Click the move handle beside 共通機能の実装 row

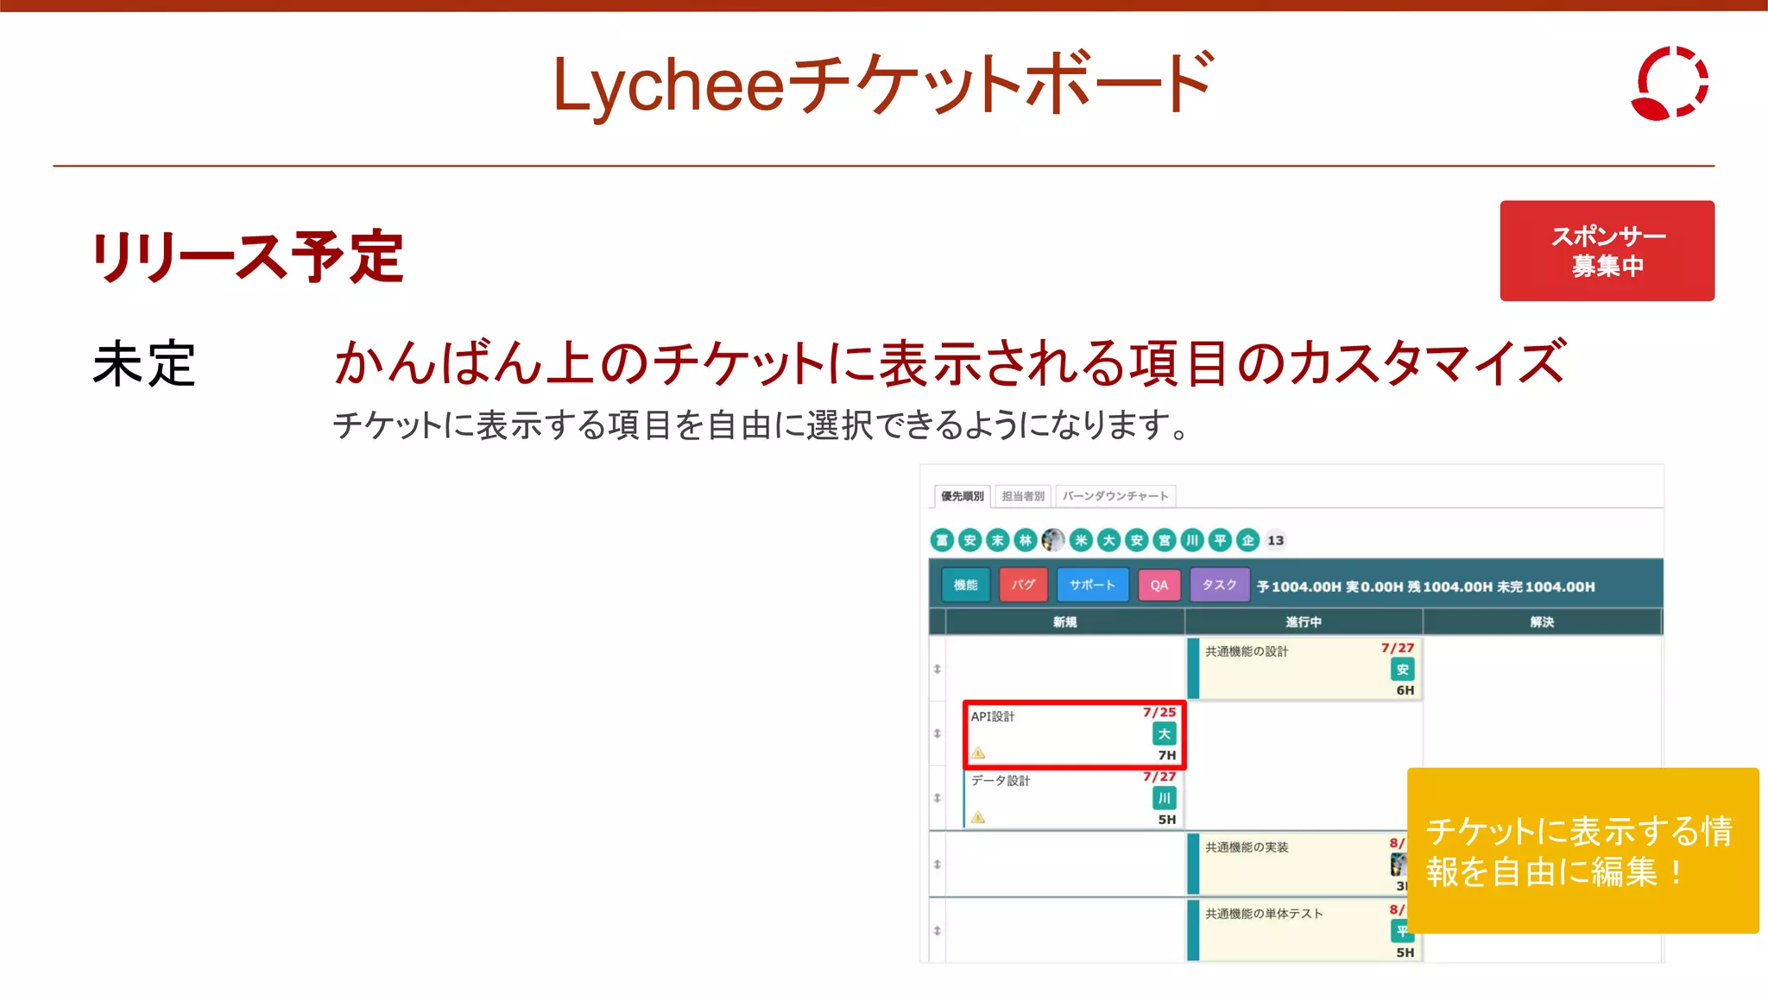937,864
